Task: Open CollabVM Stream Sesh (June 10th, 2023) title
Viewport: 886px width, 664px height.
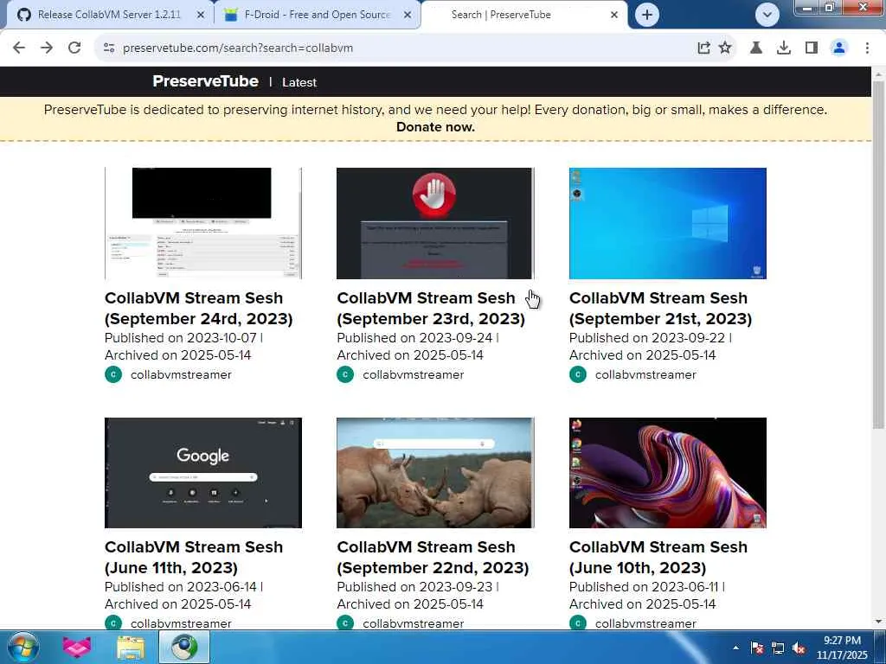Action: 658,558
